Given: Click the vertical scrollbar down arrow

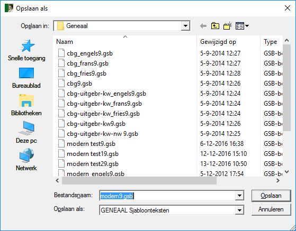Looking at the screenshot, I should point(287,172).
